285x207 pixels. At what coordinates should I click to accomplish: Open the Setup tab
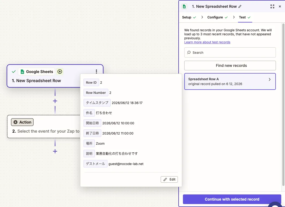tap(189, 17)
